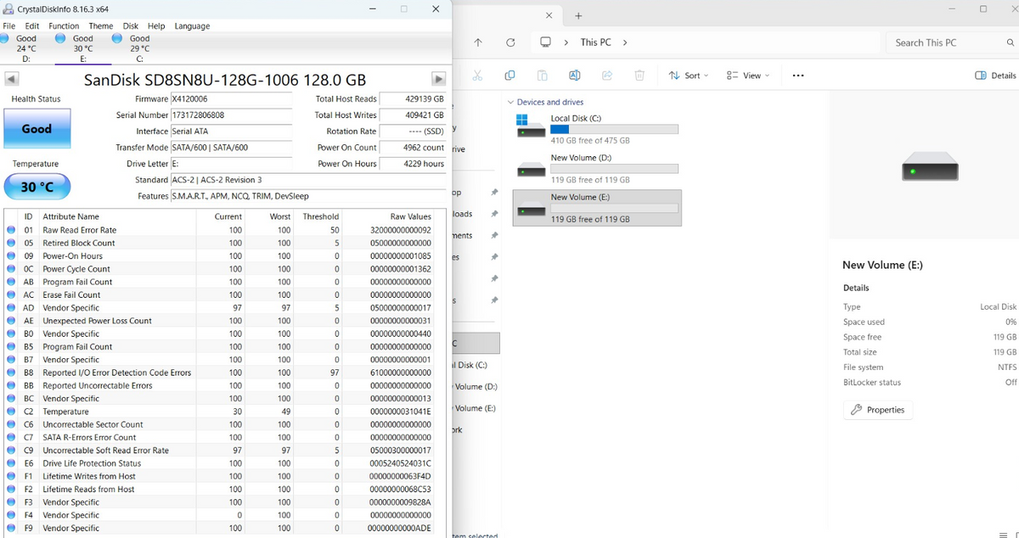Open the File menu in CrystalDiskInfo

[x=9, y=26]
